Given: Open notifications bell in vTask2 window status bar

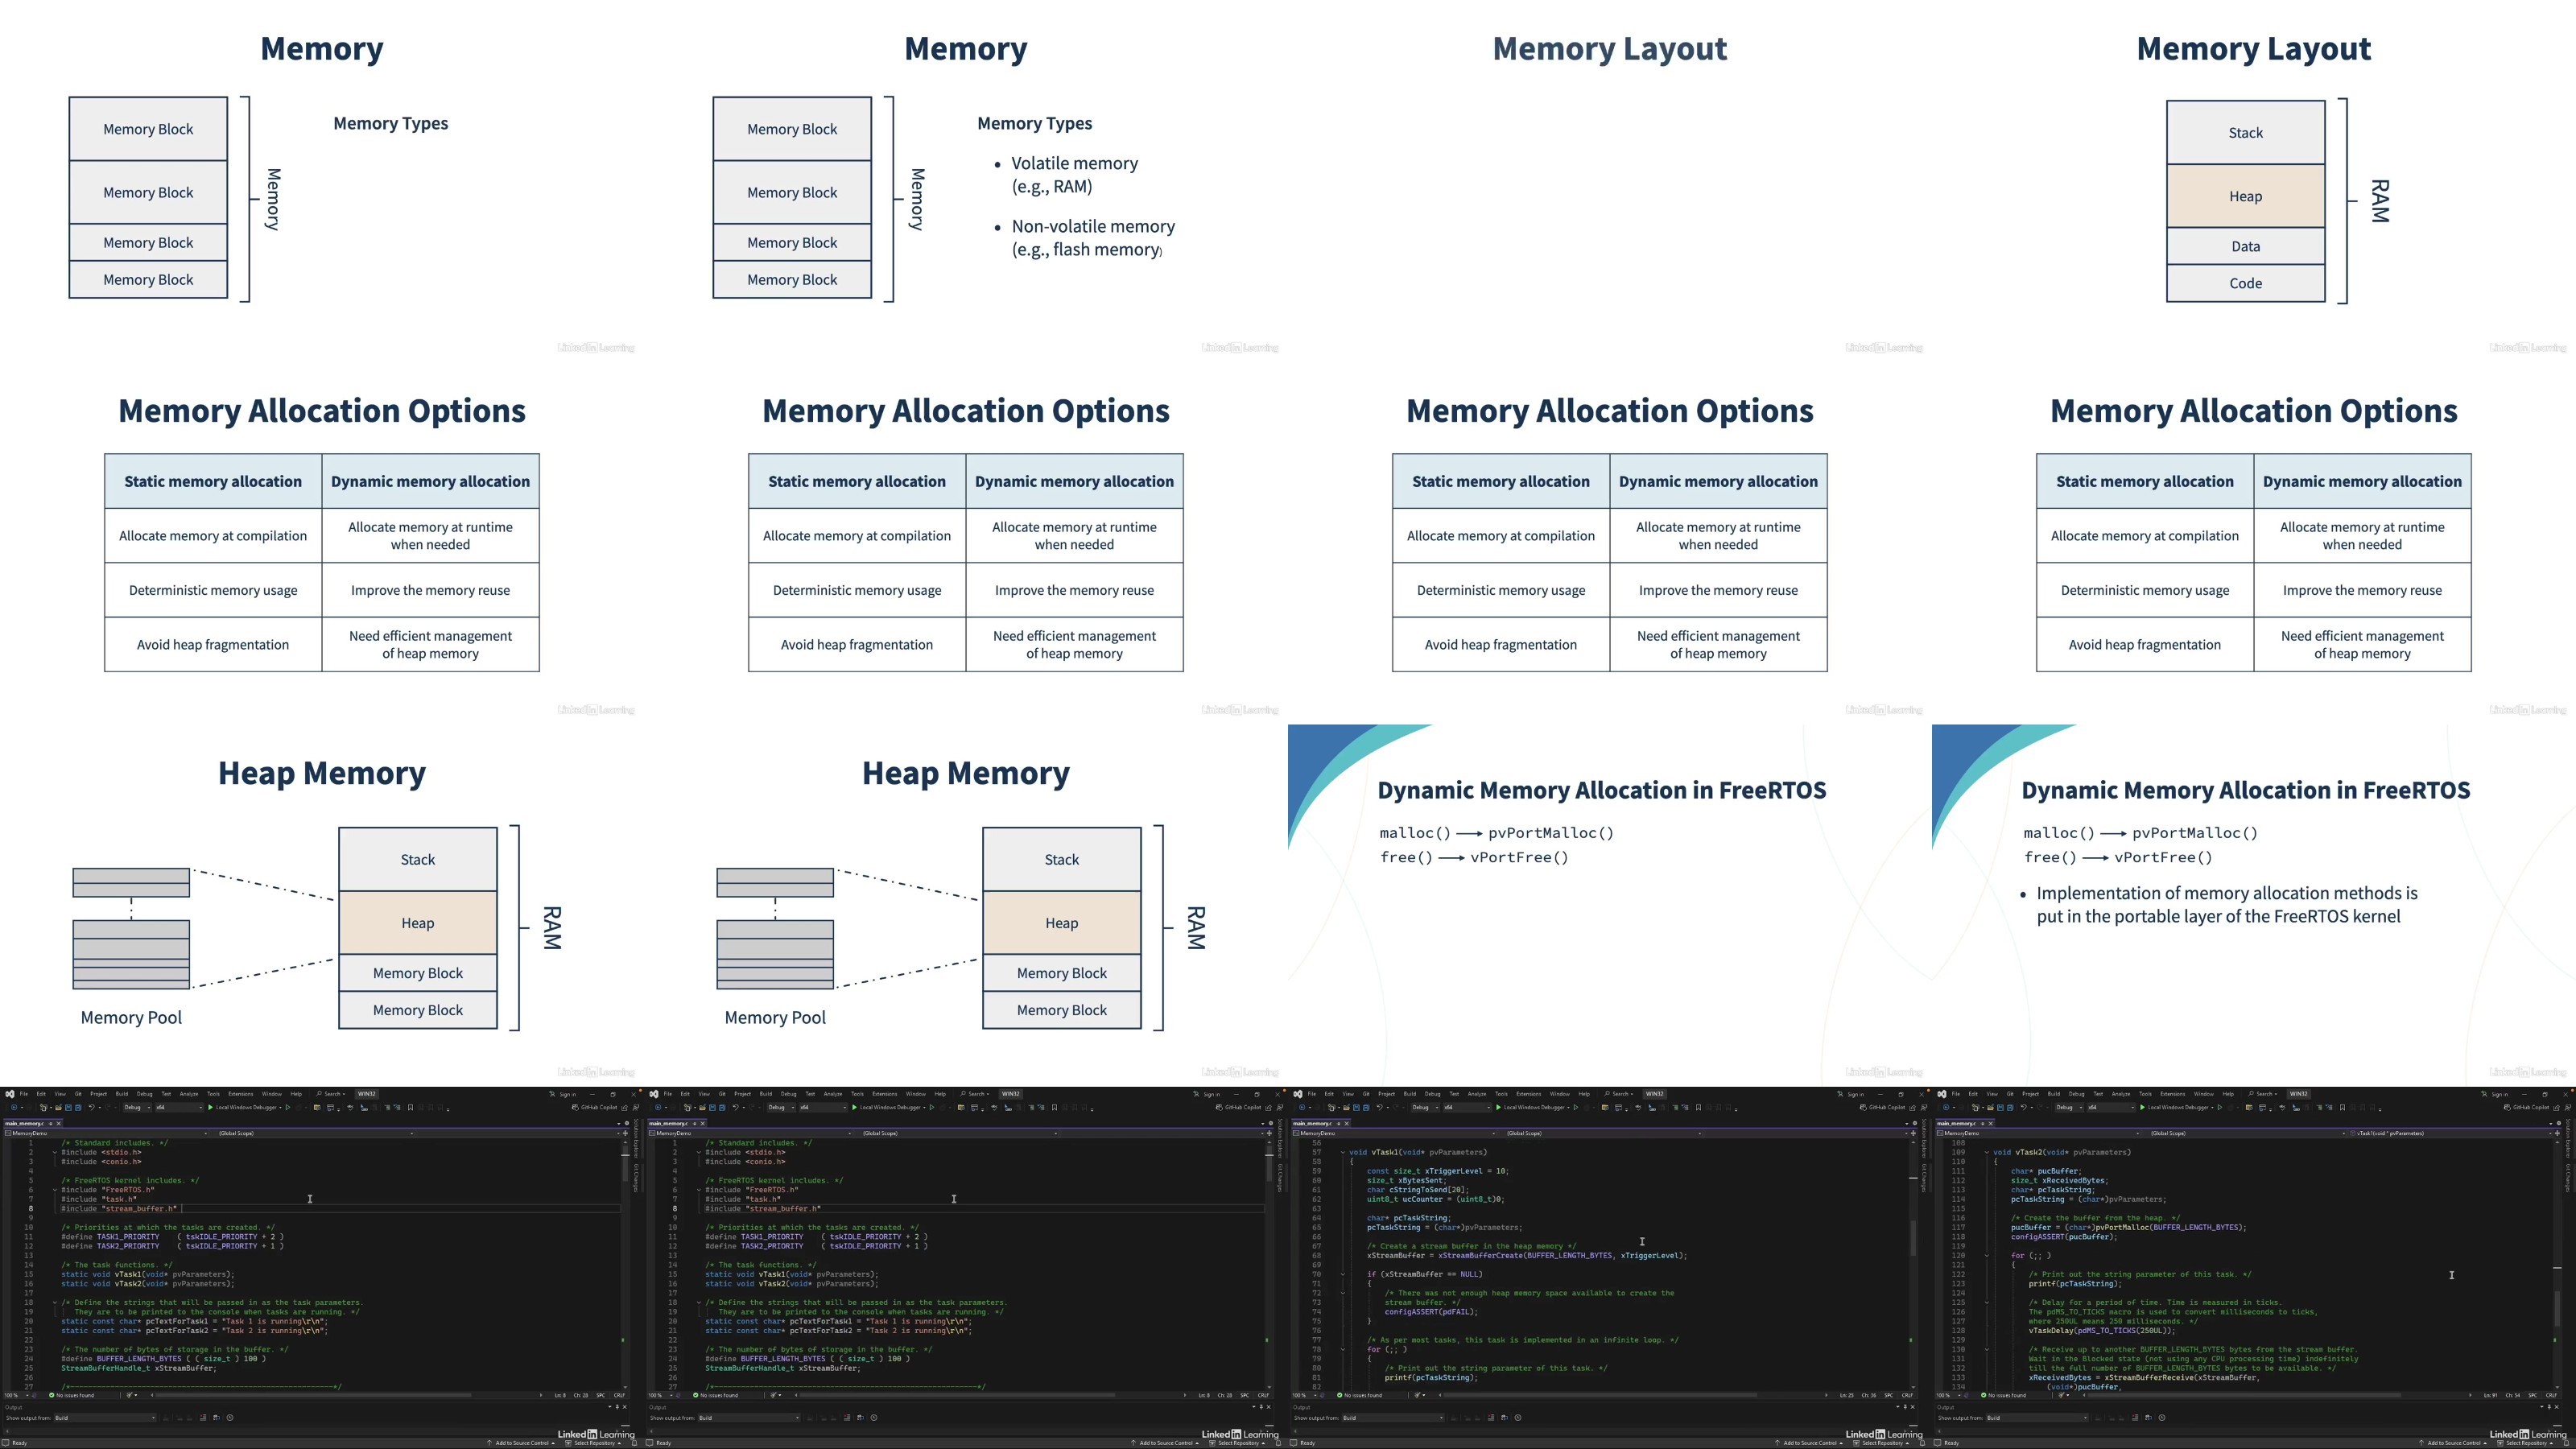Looking at the screenshot, I should [x=2567, y=1443].
